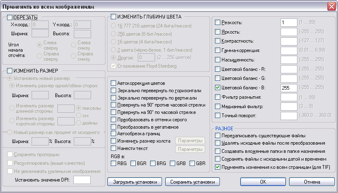Click the Установить значение DPI field
The height and width of the screenshot is (193, 338).
click(x=82, y=179)
